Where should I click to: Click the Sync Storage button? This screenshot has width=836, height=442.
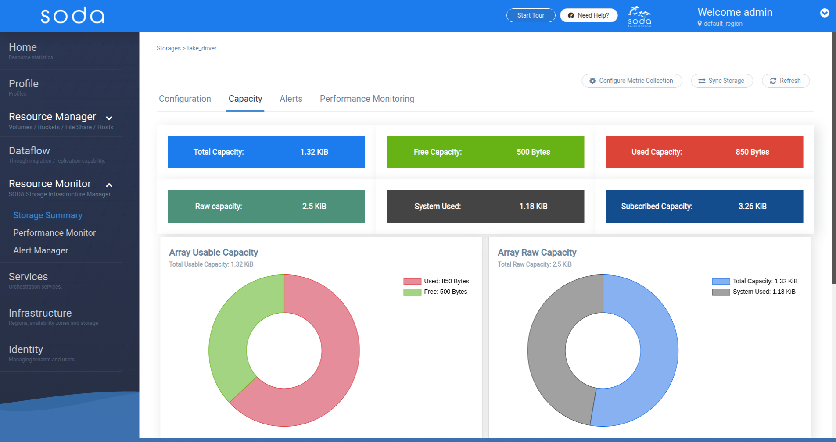tap(722, 81)
